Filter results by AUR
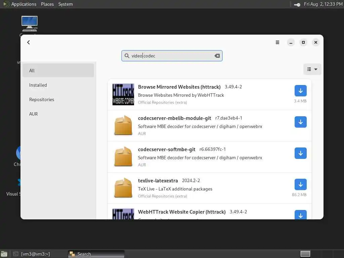Image resolution: width=344 pixels, height=258 pixels. coord(58,114)
